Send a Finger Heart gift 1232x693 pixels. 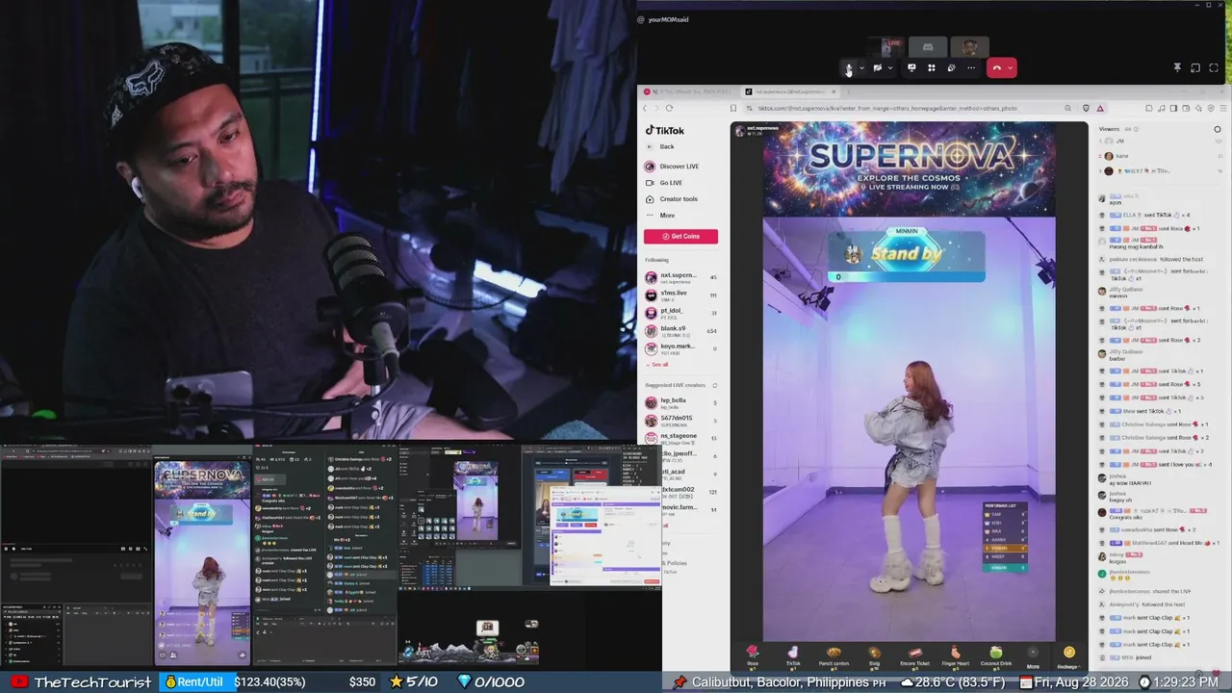(955, 656)
